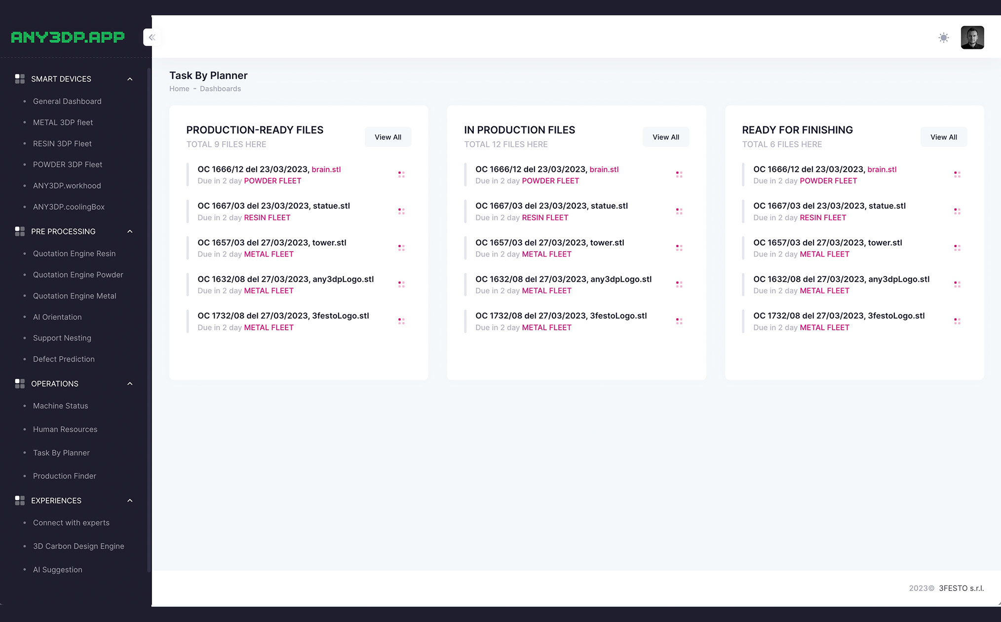This screenshot has width=1001, height=622.
Task: Open options for brain.stl in In Production Files
Action: [x=679, y=175]
